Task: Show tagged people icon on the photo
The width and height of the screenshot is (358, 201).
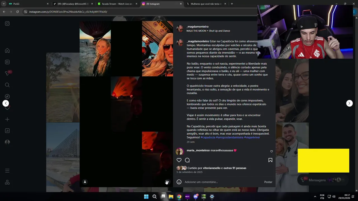Action: tap(85, 182)
